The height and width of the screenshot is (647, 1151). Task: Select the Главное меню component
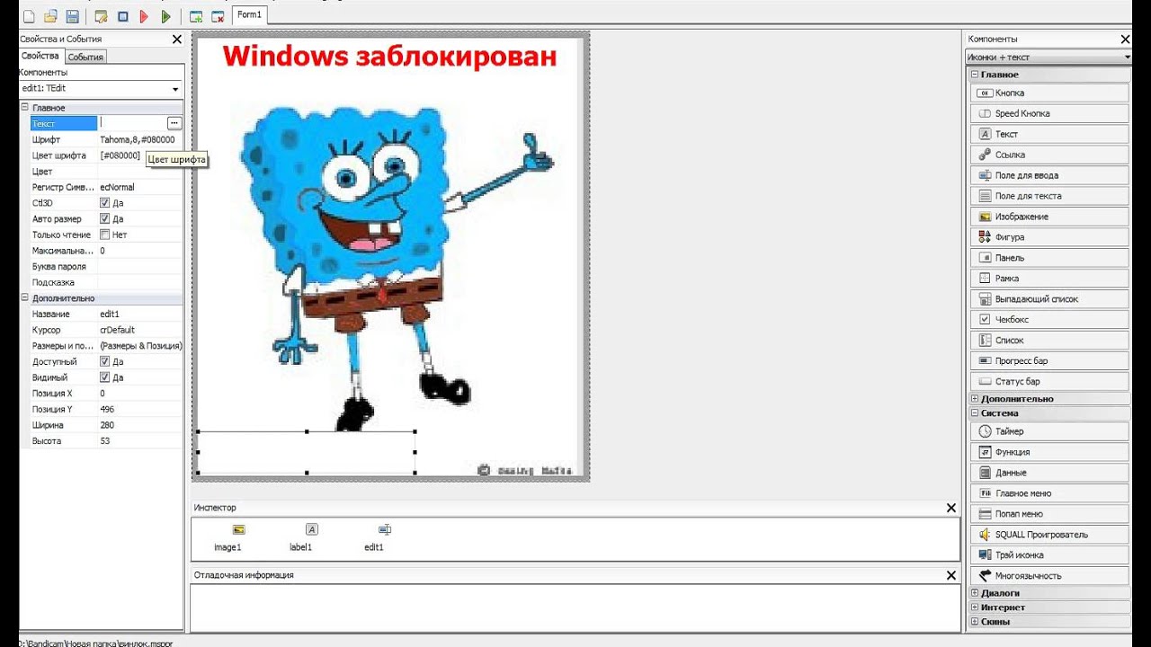(1049, 493)
